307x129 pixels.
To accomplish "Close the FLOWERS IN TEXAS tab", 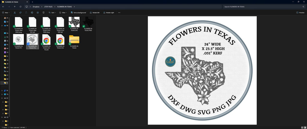I will coord(27,2).
